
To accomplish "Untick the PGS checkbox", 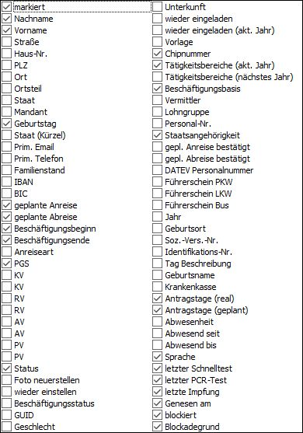I will (x=7, y=264).
